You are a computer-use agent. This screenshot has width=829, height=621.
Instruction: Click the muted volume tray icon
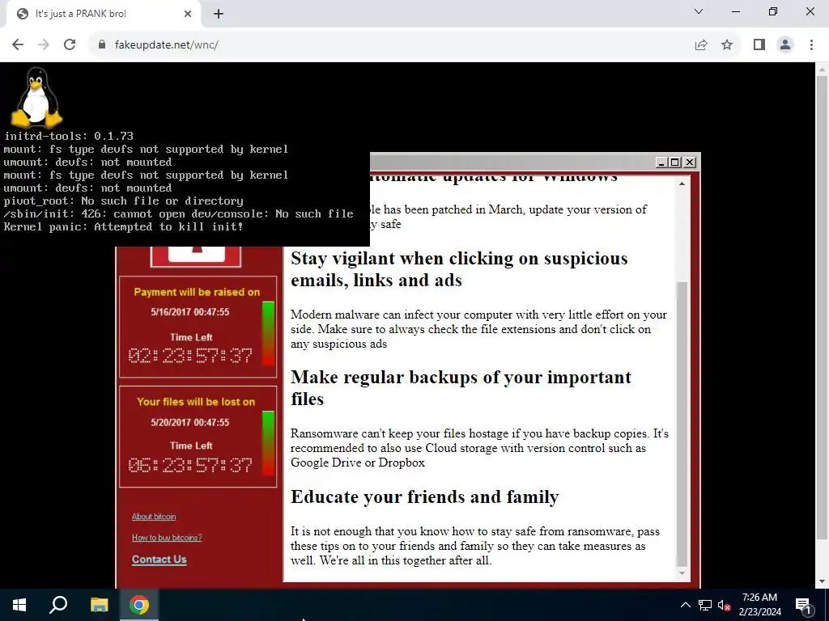point(725,605)
